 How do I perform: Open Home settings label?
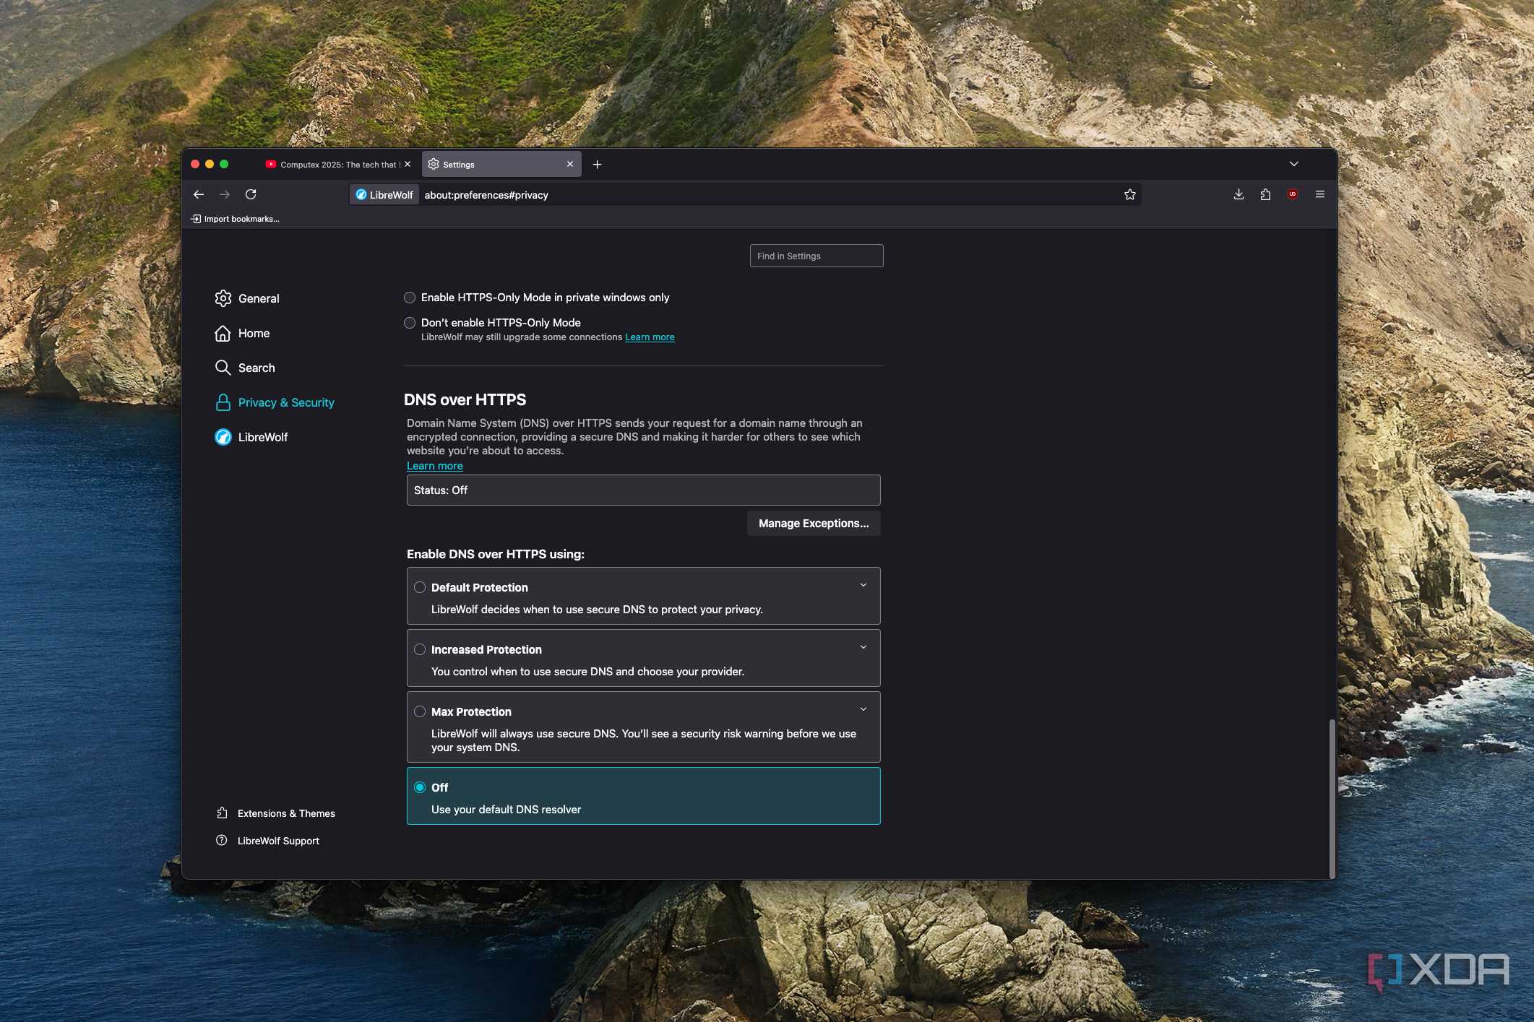[x=254, y=333]
